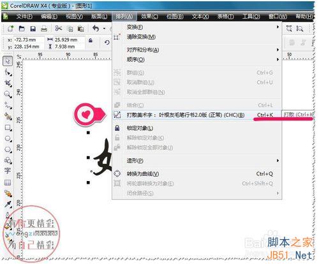Click the Open file folder icon
Image resolution: width=319 pixels, height=264 pixels.
coord(22,29)
